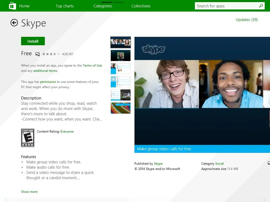This screenshot has height=202, width=270.
Task: Click 'Approximate size 11.4 MB' text
Action: coord(220,169)
